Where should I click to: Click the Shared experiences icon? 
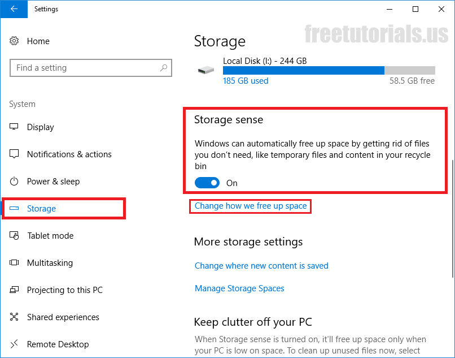click(x=15, y=317)
